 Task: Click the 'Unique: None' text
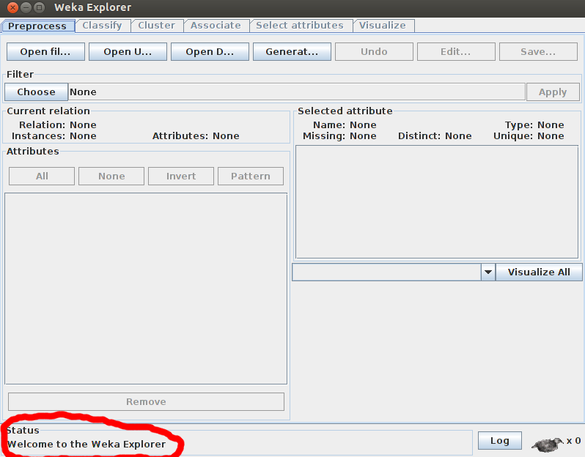pyautogui.click(x=529, y=136)
